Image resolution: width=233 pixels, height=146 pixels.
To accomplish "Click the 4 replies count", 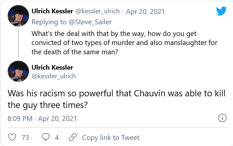I will [x=56, y=137].
